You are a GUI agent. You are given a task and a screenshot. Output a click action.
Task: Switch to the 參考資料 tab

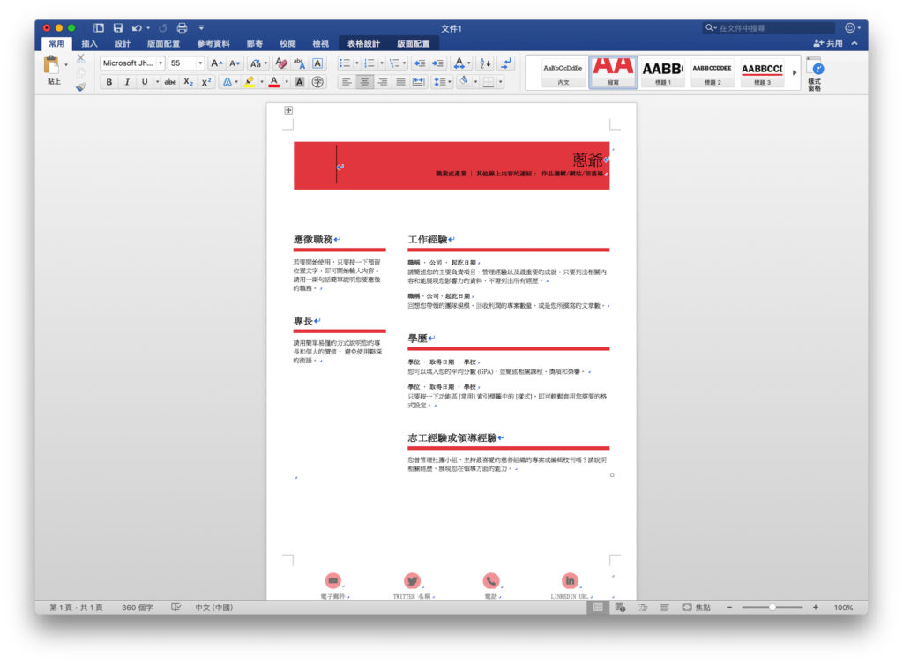(213, 43)
